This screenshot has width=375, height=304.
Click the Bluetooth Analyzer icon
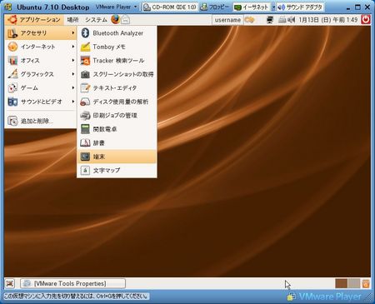coord(85,33)
